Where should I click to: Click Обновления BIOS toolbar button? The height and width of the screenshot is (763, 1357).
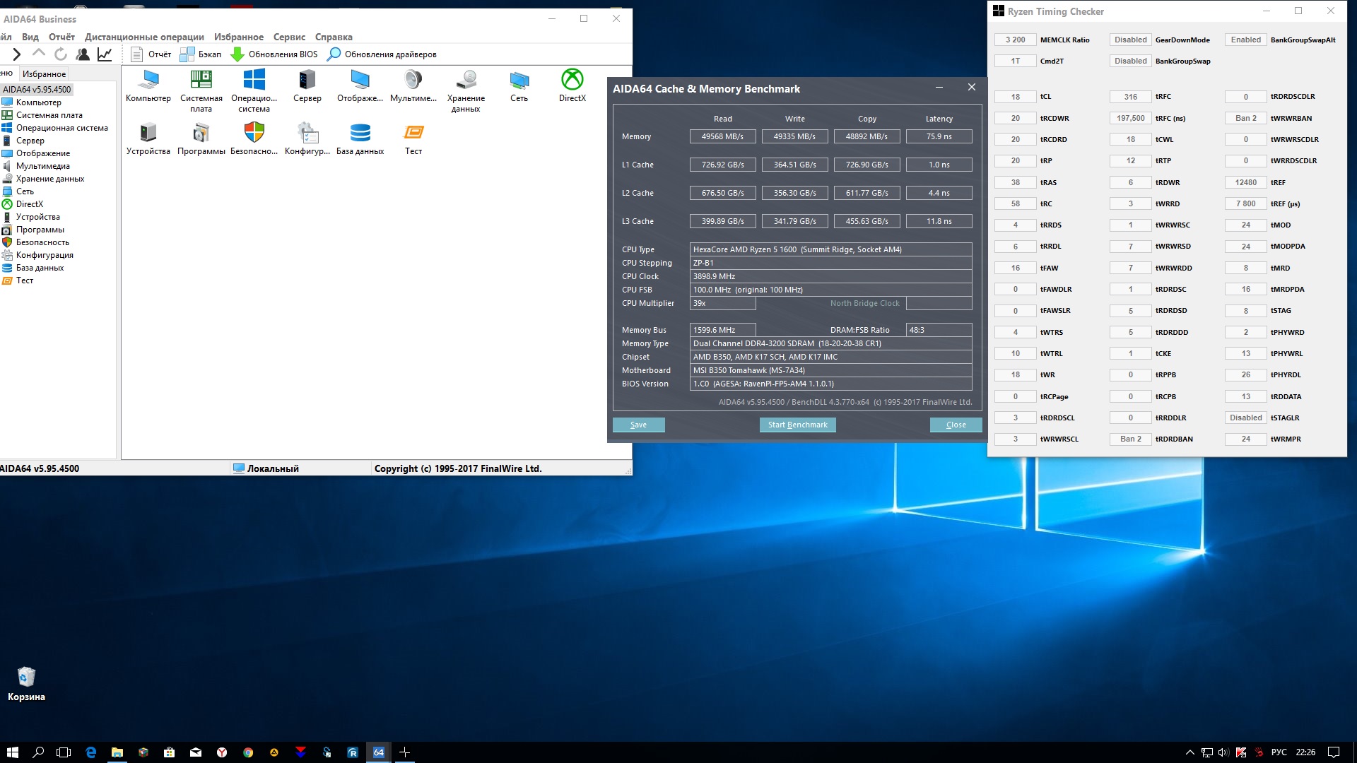[x=274, y=54]
